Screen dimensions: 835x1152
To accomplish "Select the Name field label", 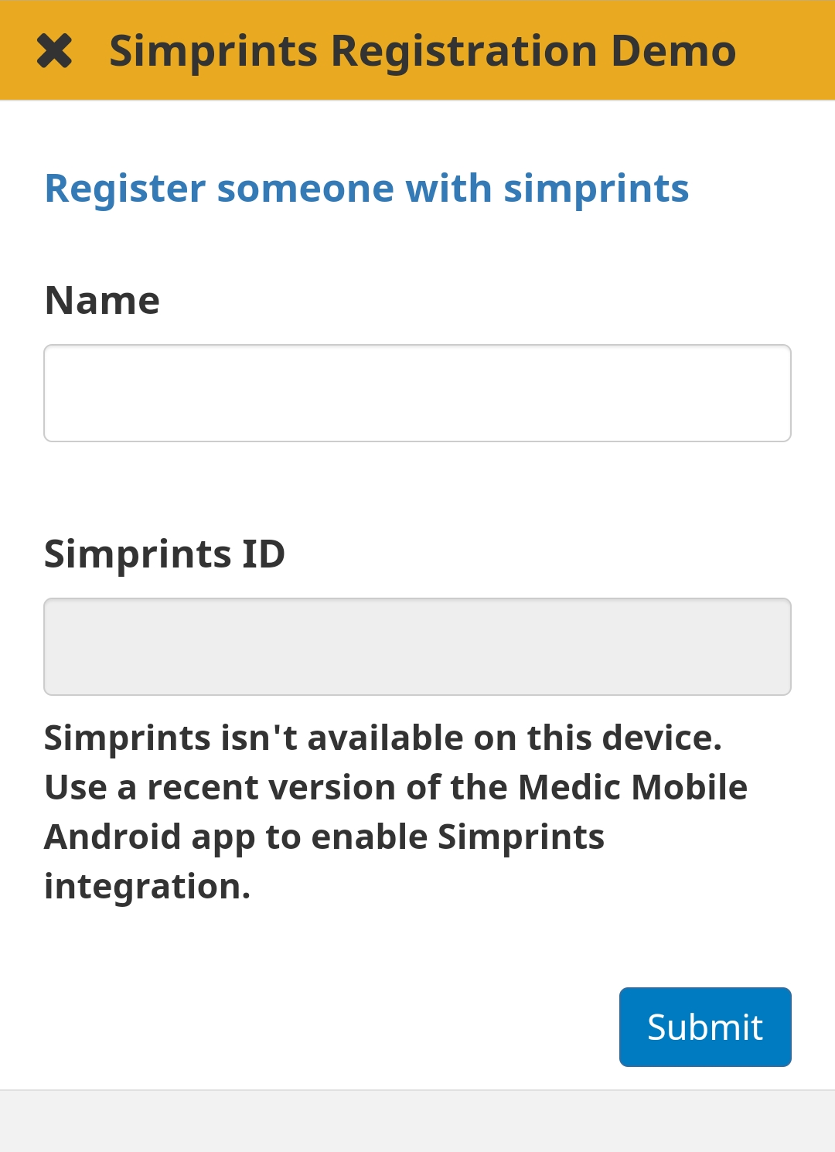I will point(102,300).
